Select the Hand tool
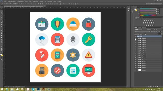163x91 pixels. (2, 49)
